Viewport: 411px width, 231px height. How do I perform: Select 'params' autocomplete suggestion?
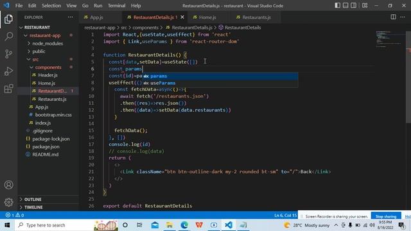[220, 76]
